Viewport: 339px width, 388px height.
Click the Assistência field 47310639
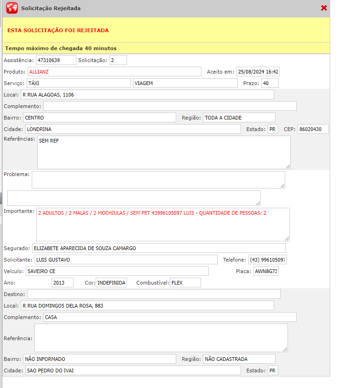coord(56,60)
